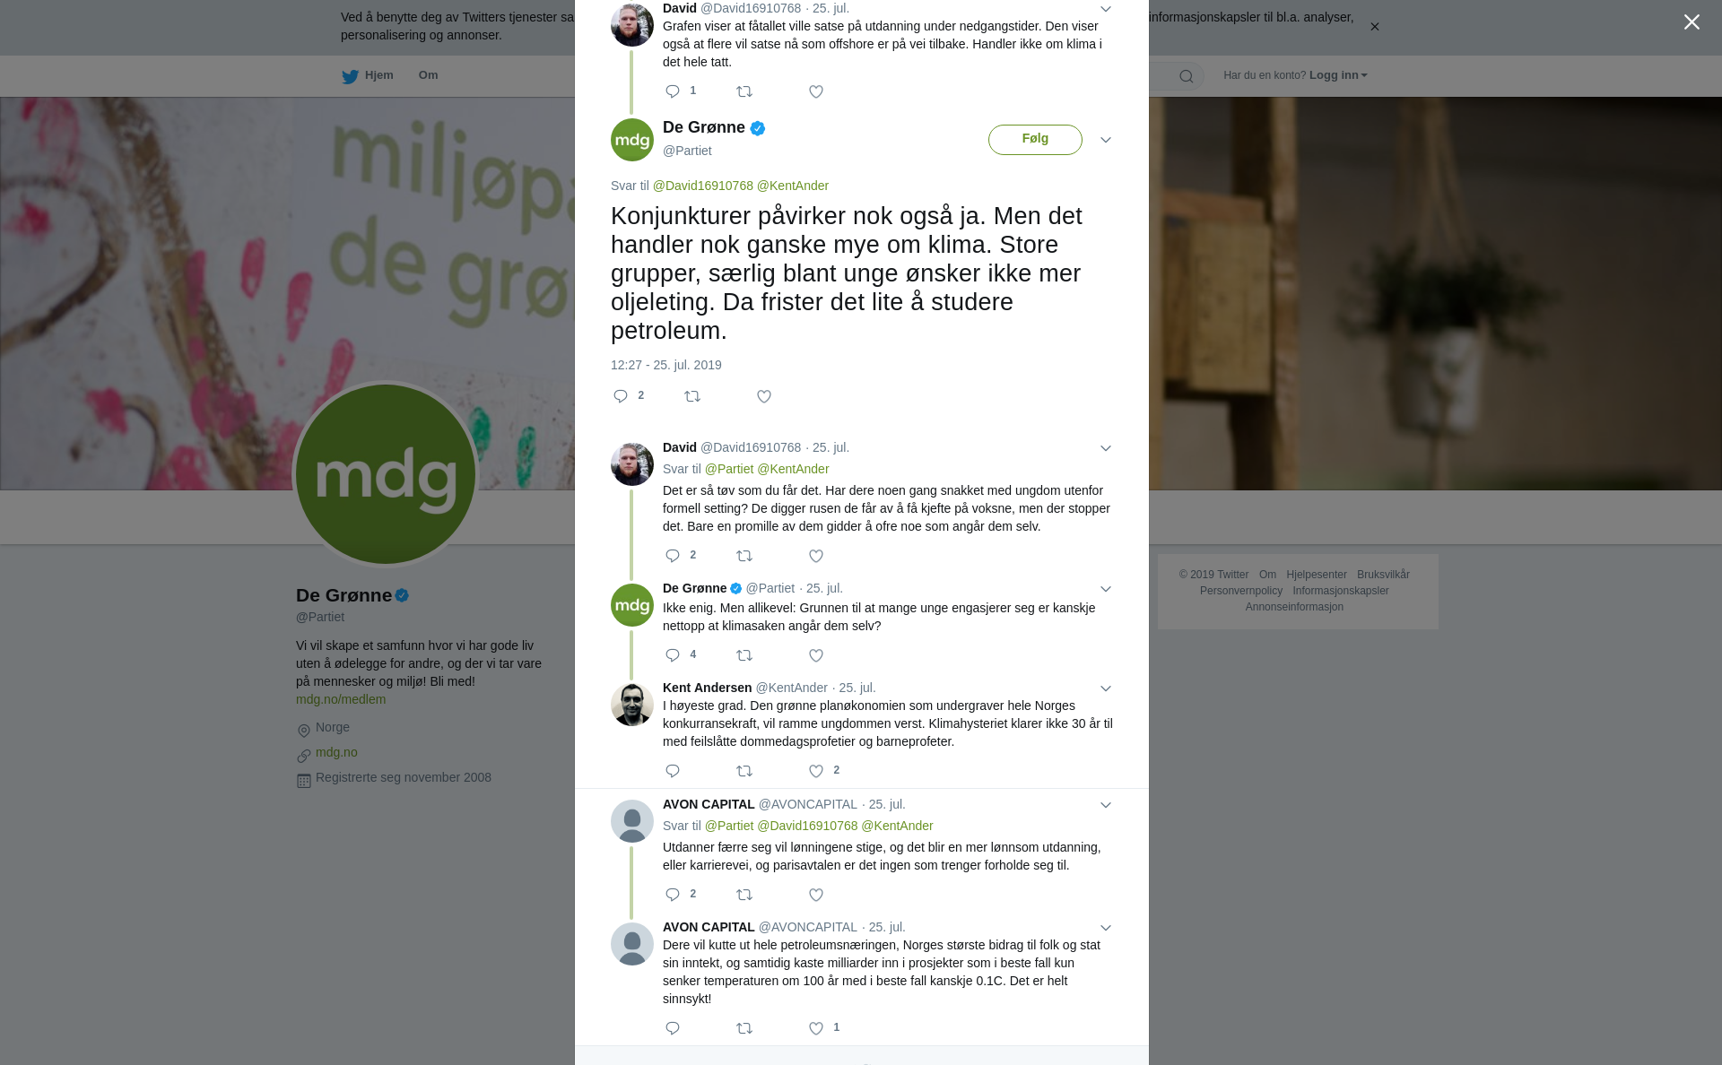The width and height of the screenshot is (1722, 1065).
Task: Retweet the main De Grønne tweet
Action: coord(692,396)
